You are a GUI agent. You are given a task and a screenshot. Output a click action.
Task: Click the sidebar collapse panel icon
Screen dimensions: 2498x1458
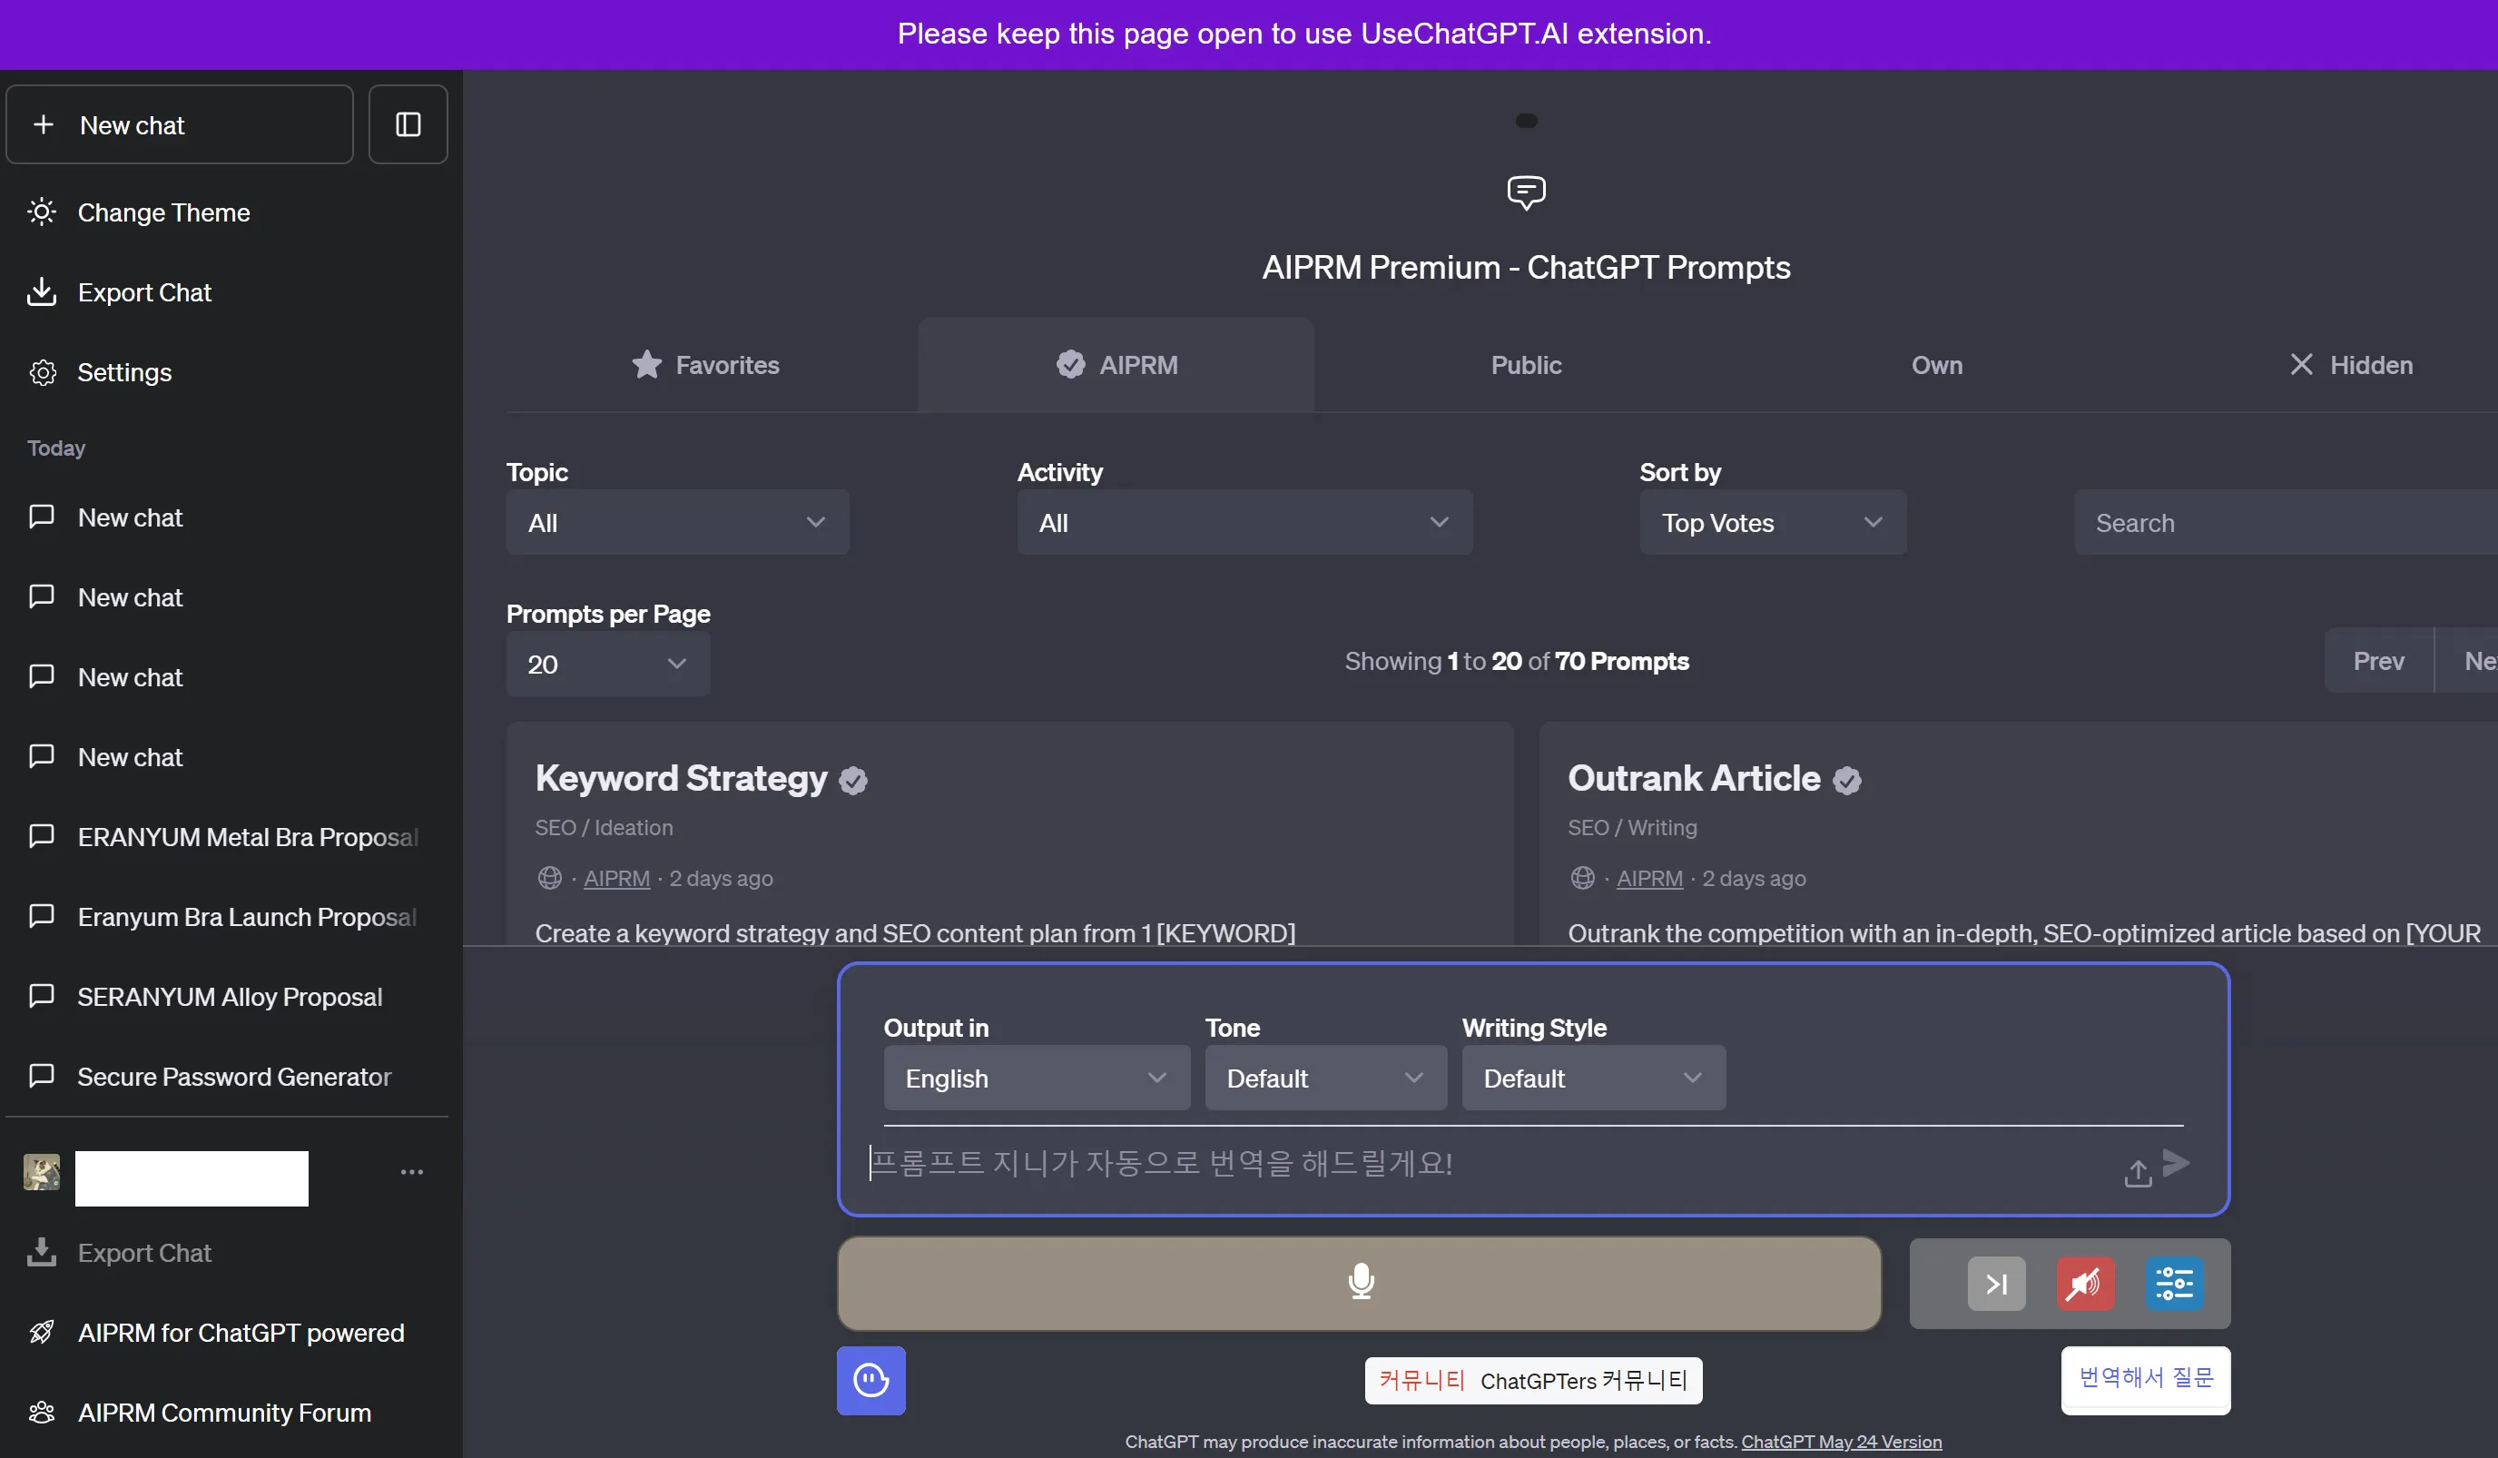408,123
